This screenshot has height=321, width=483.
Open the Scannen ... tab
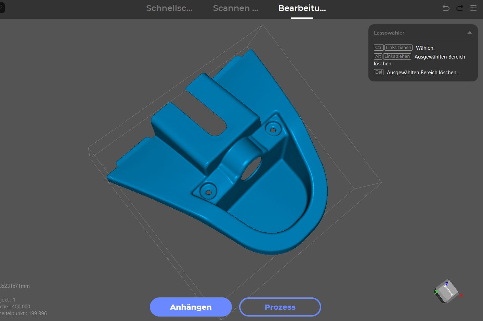tap(235, 8)
